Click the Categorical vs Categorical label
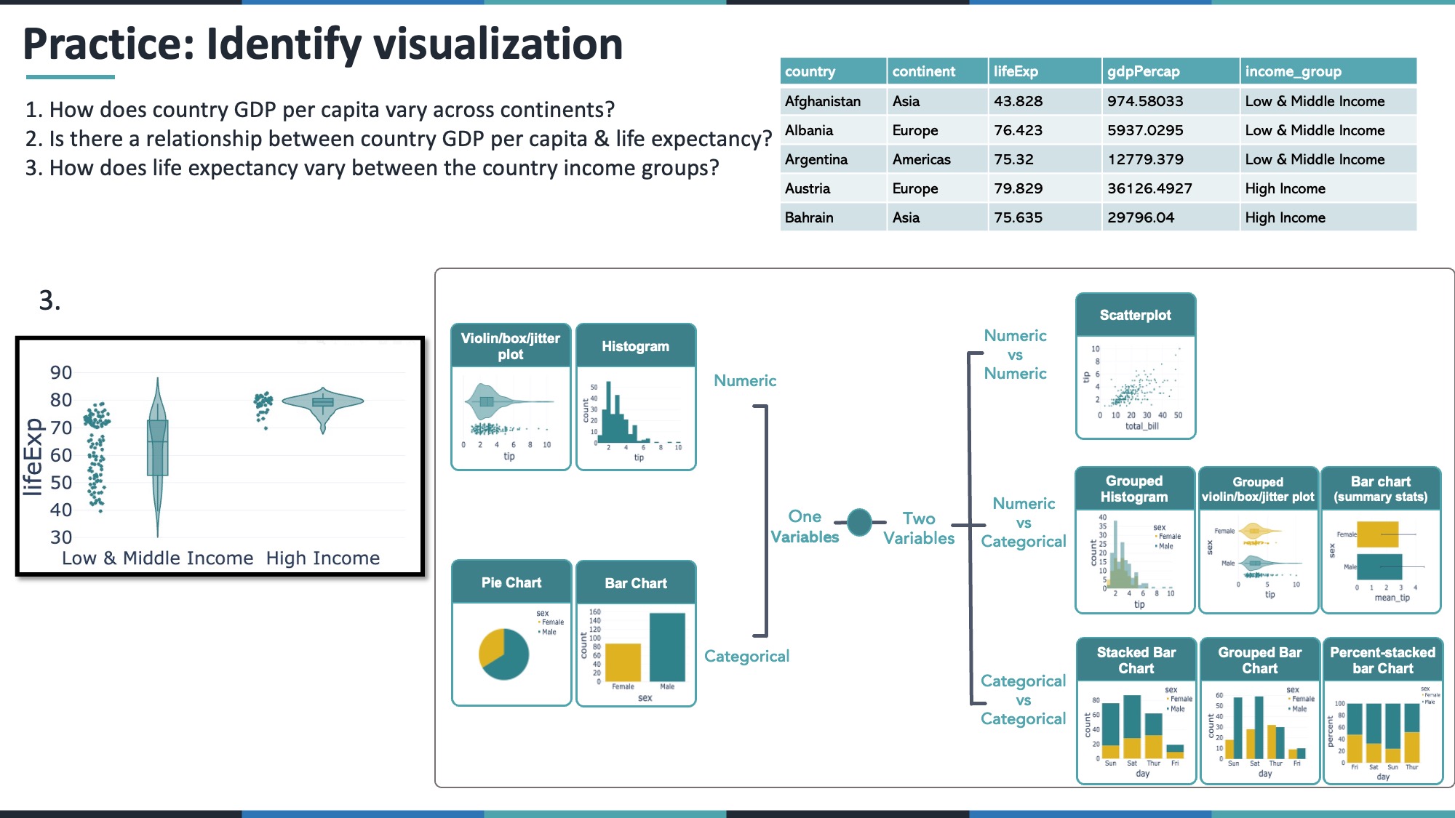This screenshot has height=818, width=1455. 1023,699
